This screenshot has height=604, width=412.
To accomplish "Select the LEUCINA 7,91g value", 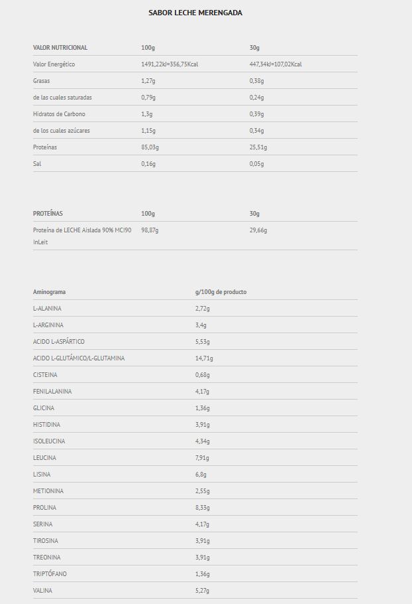I will click(202, 457).
